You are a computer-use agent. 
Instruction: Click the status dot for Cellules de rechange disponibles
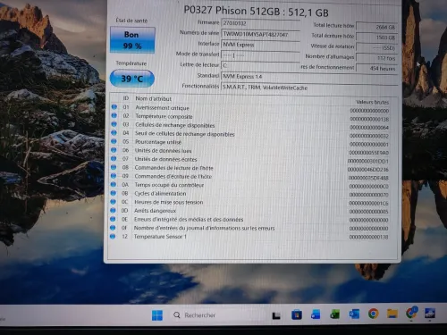click(x=114, y=124)
